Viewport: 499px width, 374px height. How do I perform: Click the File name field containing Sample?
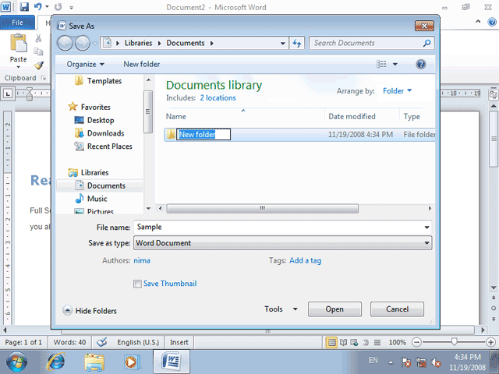(278, 227)
